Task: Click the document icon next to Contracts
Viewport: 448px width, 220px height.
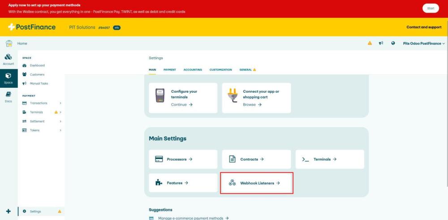Action: click(232, 159)
